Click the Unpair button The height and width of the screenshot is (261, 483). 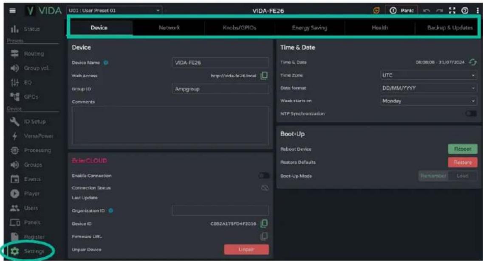(x=246, y=250)
